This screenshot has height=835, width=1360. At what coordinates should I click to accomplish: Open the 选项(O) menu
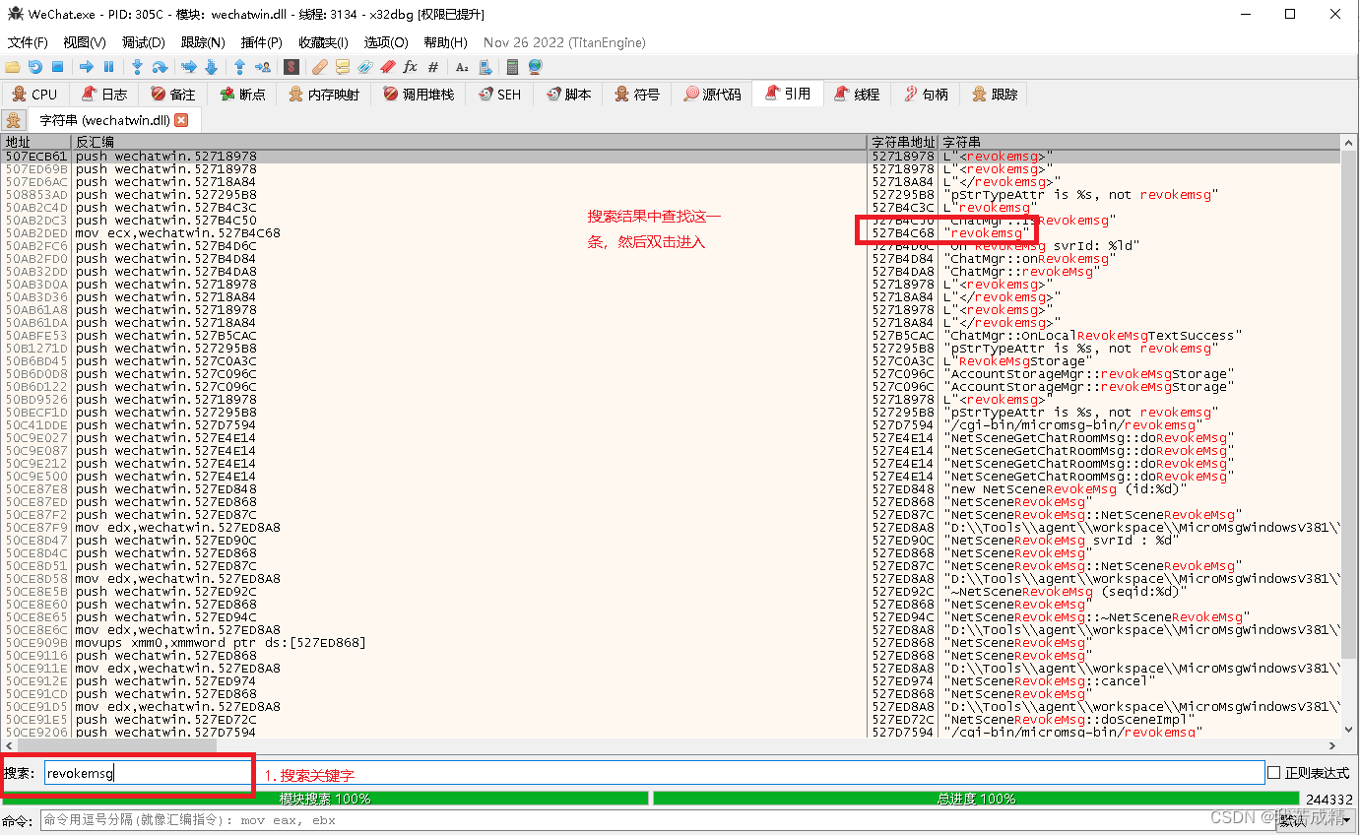pyautogui.click(x=386, y=42)
